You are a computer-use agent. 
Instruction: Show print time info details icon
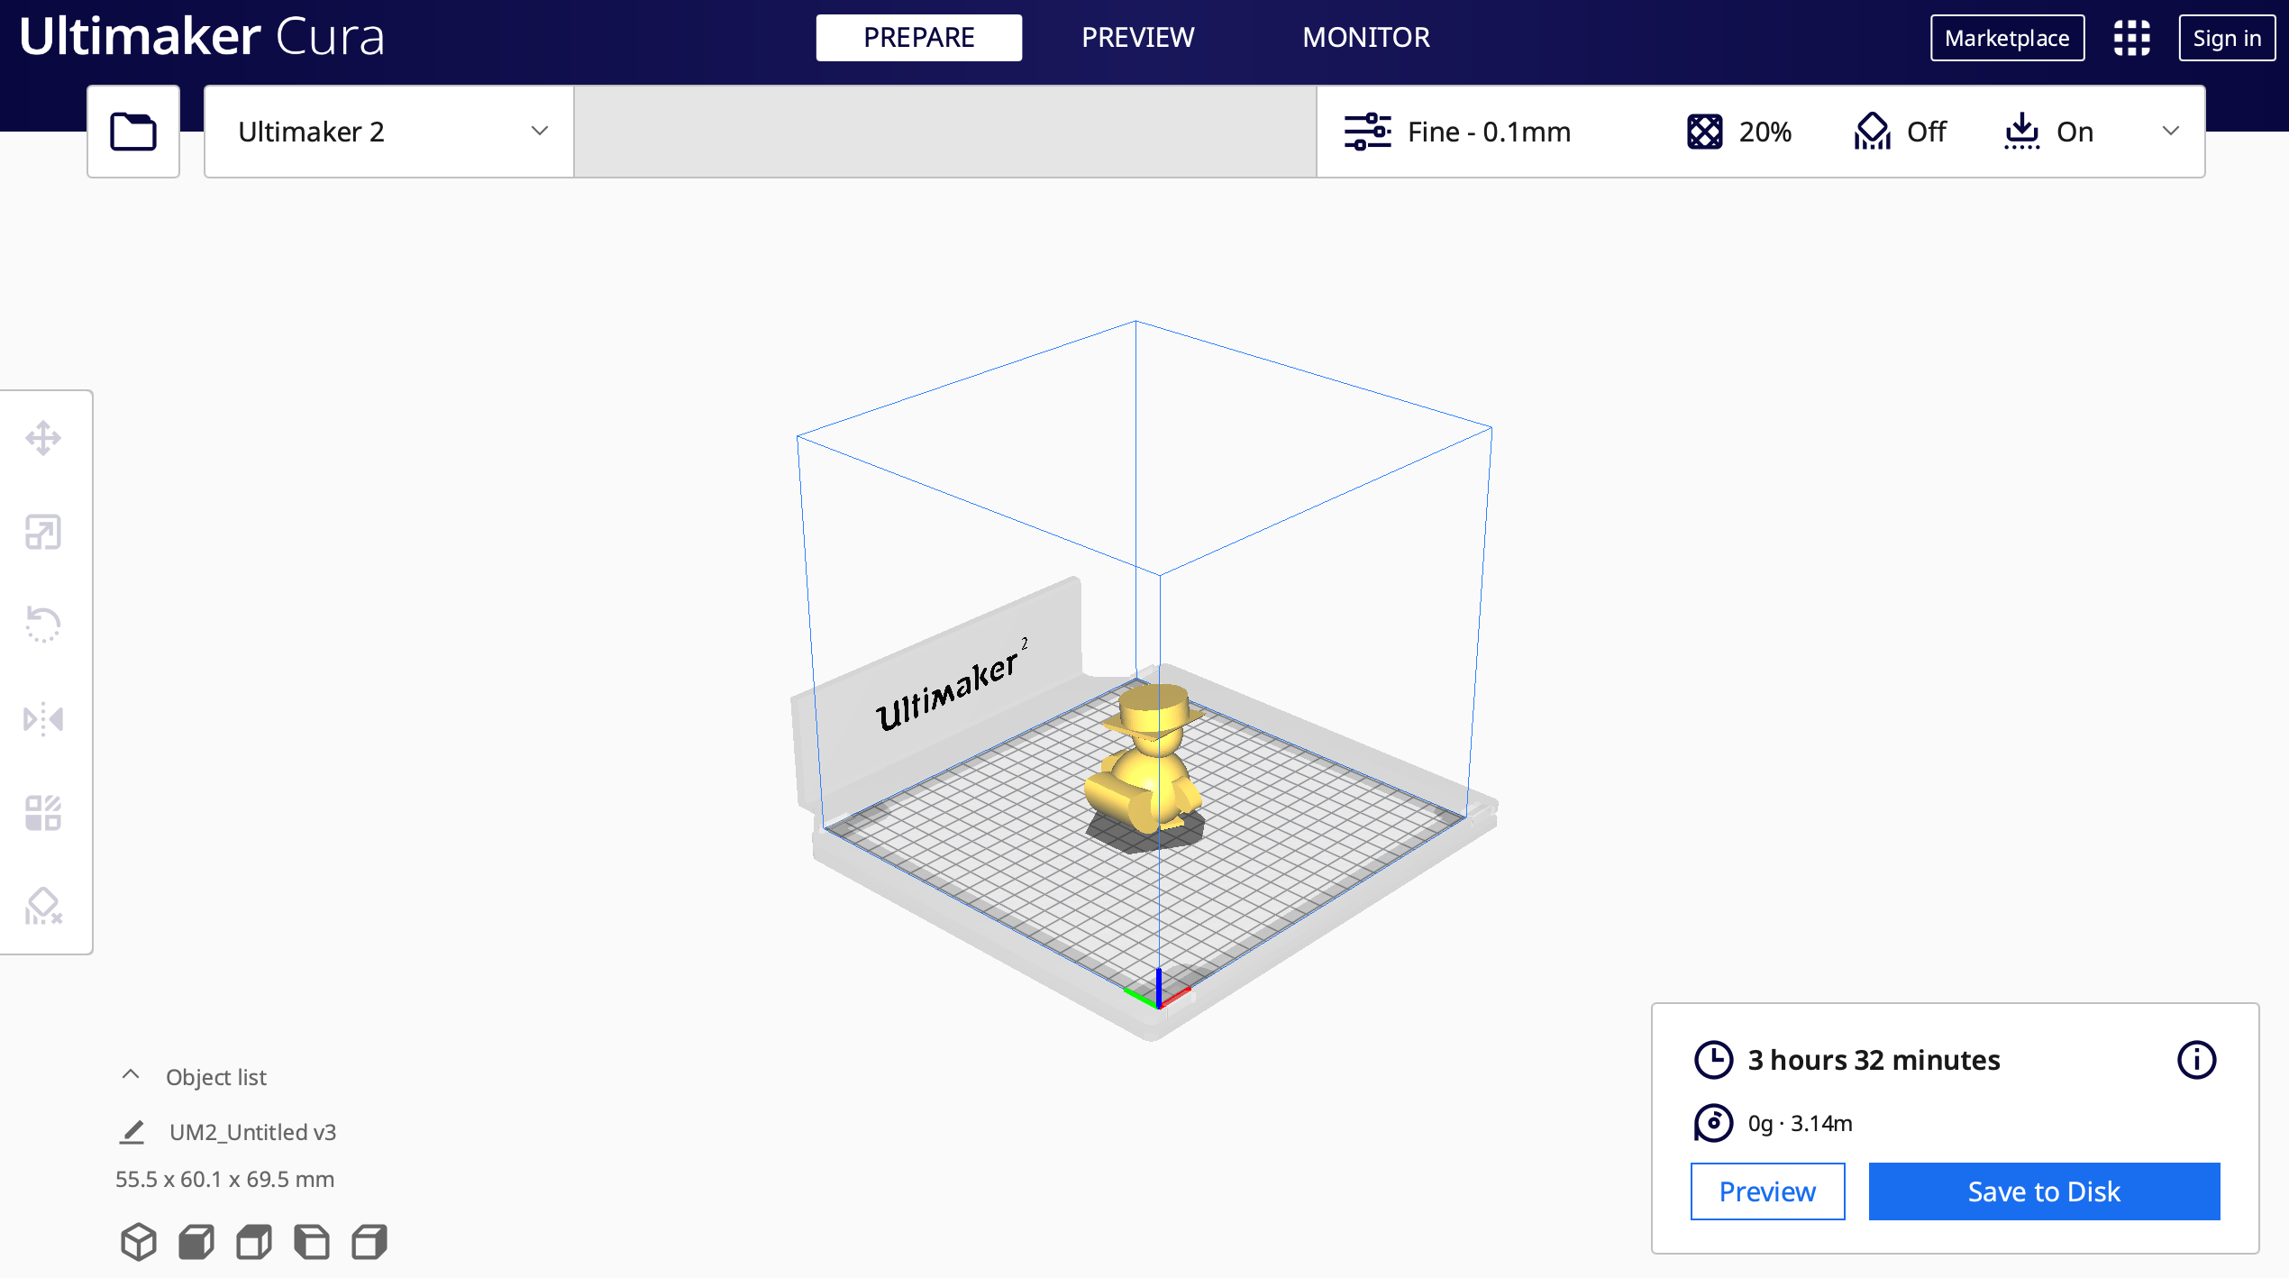[2197, 1060]
